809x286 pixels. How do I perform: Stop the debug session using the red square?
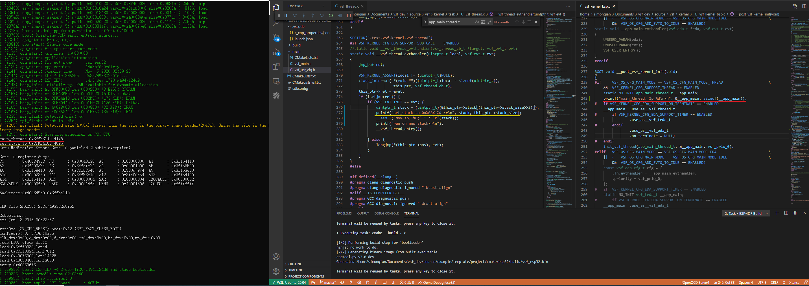click(x=349, y=15)
